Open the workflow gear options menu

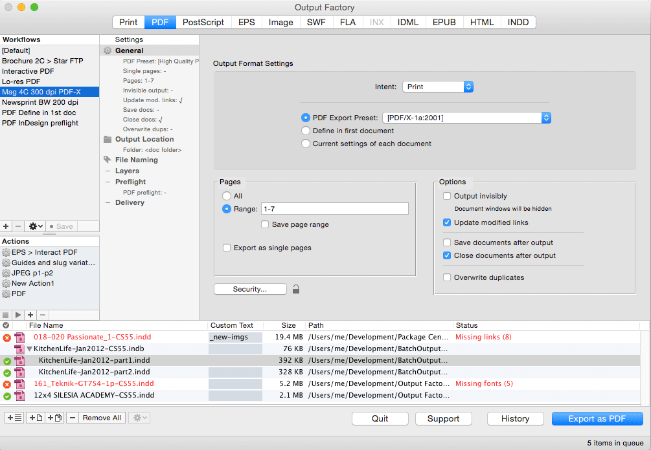(x=34, y=226)
